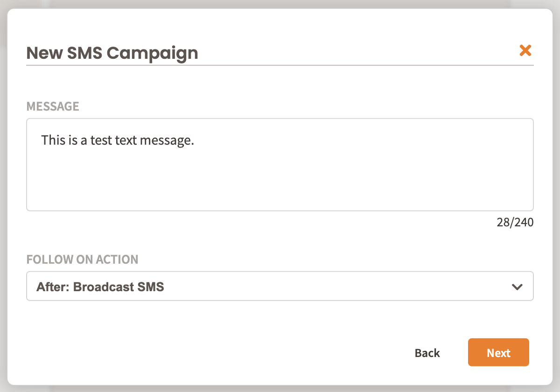This screenshot has height=392, width=560.
Task: Select the 'After: Broadcast SMS' value
Action: [x=100, y=287]
